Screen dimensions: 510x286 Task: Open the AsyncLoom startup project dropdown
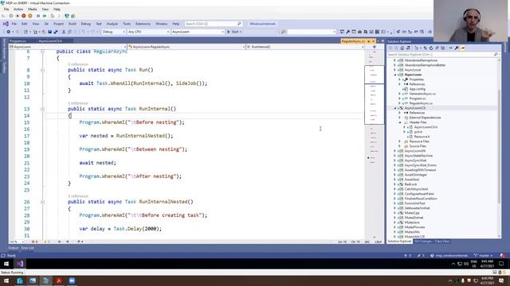pos(198,32)
